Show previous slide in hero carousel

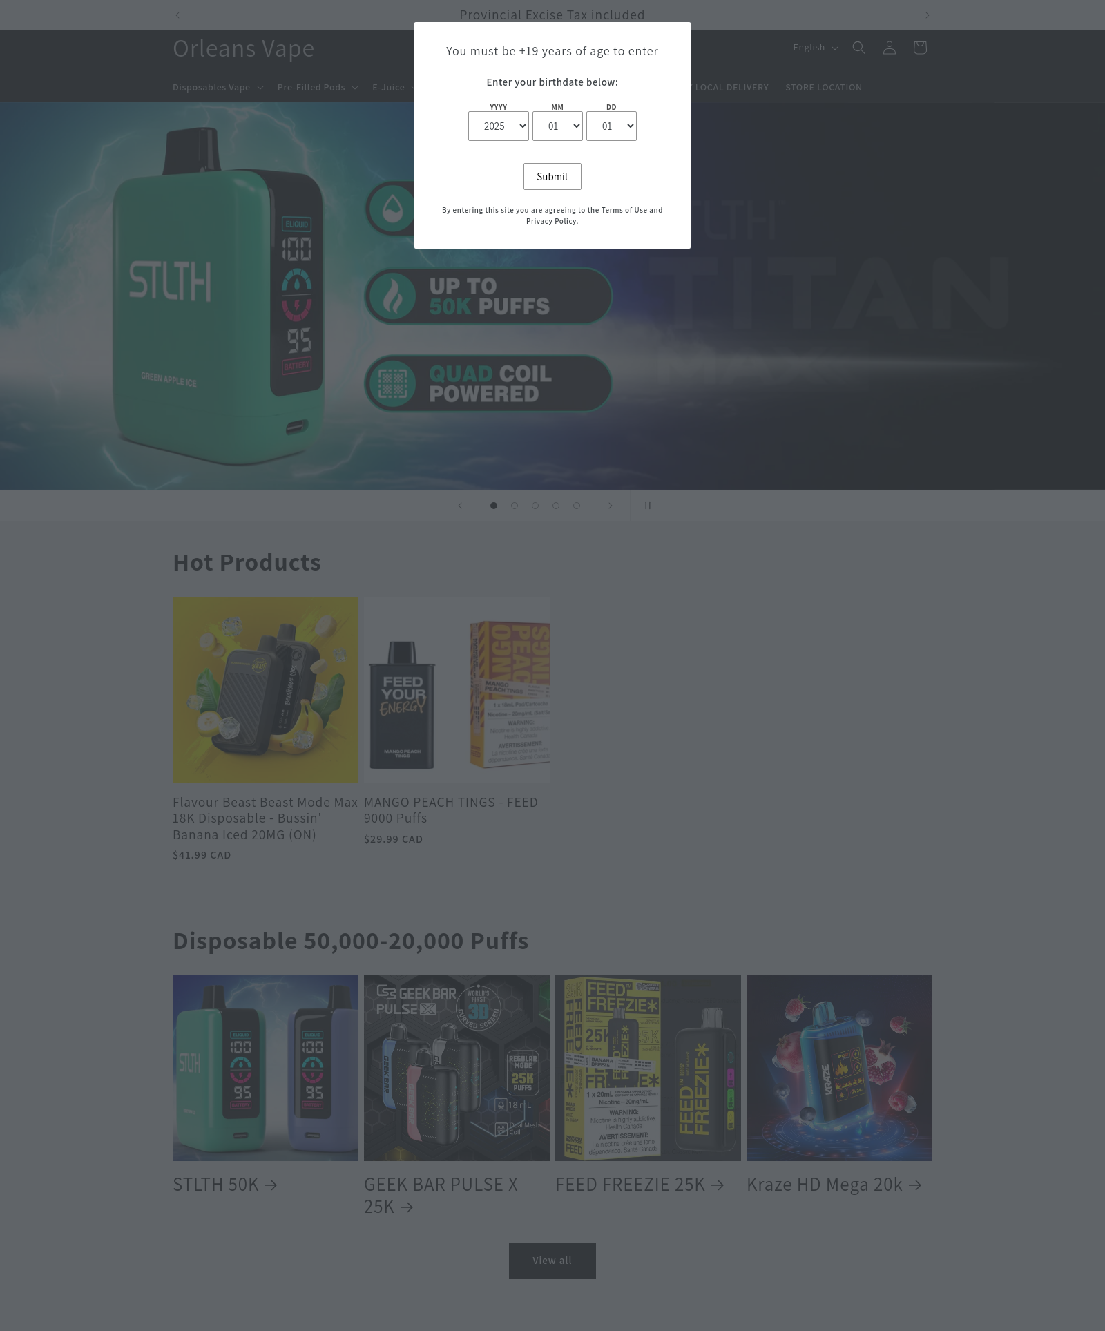(x=460, y=506)
